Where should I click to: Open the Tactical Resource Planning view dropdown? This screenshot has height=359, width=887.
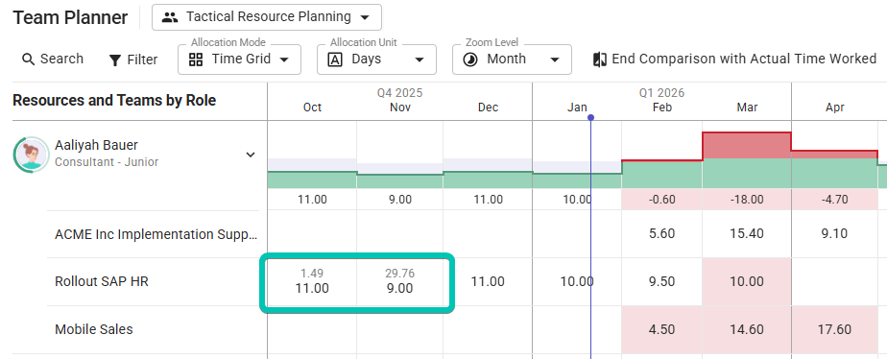[x=267, y=17]
